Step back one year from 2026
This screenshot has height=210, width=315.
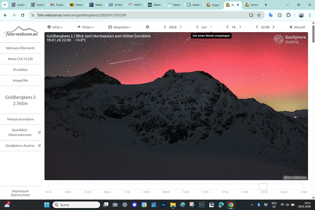(165, 27)
